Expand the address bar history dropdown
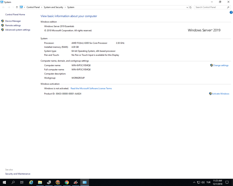Screen dimensions: 233x186 tap(187, 7)
